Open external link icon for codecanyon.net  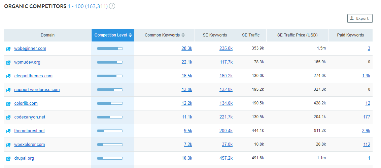[8, 117]
